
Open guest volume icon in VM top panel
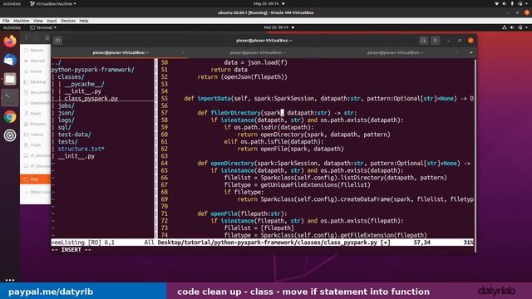click(512, 27)
